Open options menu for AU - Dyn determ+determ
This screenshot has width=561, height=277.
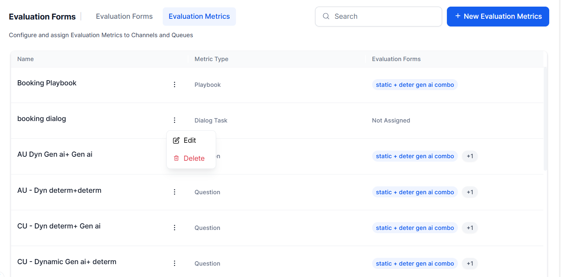click(x=174, y=192)
